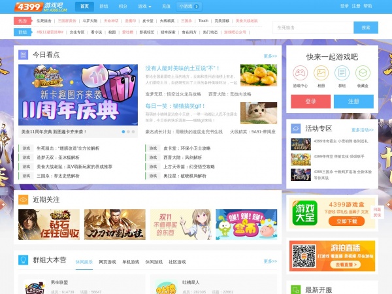This screenshot has height=294, width=392.
Task: Open the 首页 navigation tab
Action: [x=84, y=7]
